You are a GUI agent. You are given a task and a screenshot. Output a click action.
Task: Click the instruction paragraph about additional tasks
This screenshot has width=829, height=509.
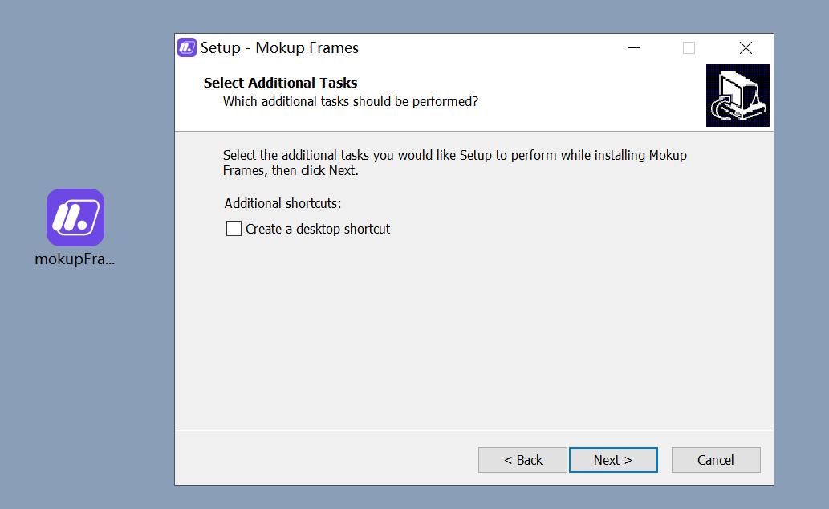(454, 162)
